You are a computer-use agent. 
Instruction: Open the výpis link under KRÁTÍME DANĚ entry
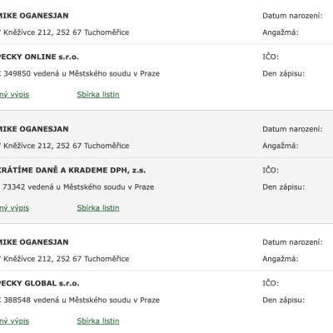(x=14, y=208)
